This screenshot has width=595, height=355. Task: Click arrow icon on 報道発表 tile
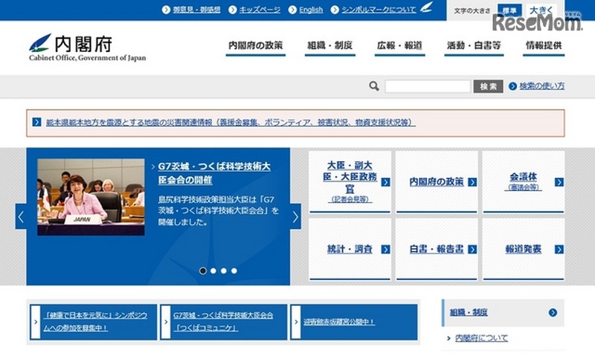[559, 250]
